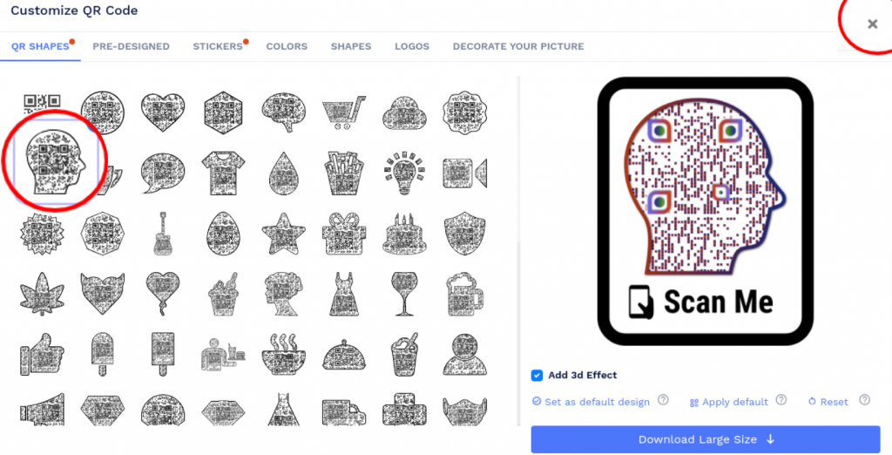Choose the shopping cart QR shape
This screenshot has width=892, height=455.
[x=343, y=112]
